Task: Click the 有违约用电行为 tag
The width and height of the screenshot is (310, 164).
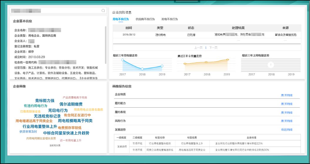Action: tap(36, 106)
